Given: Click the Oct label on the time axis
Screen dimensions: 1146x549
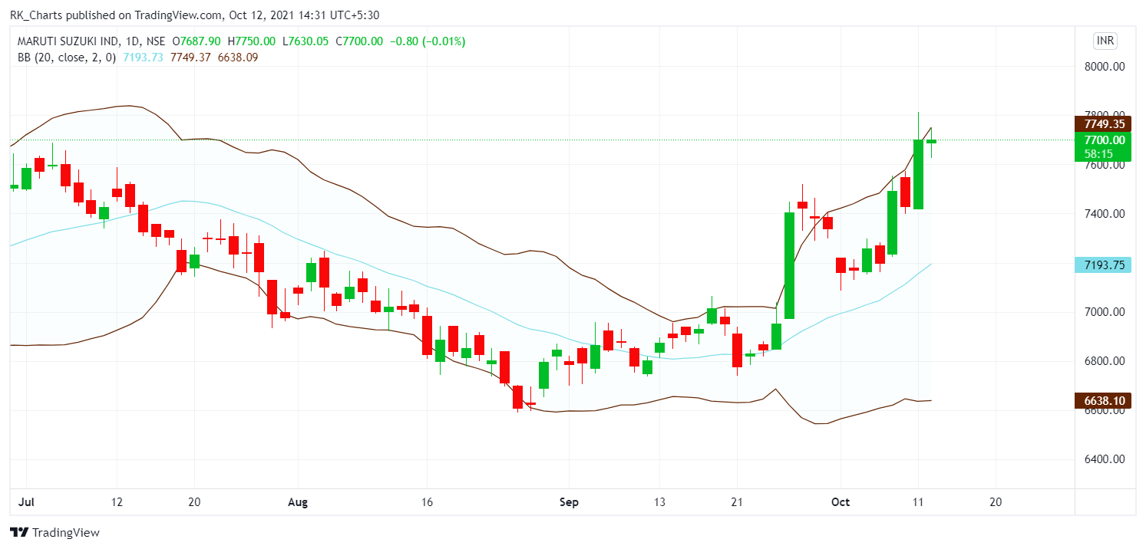Looking at the screenshot, I should coord(841,502).
